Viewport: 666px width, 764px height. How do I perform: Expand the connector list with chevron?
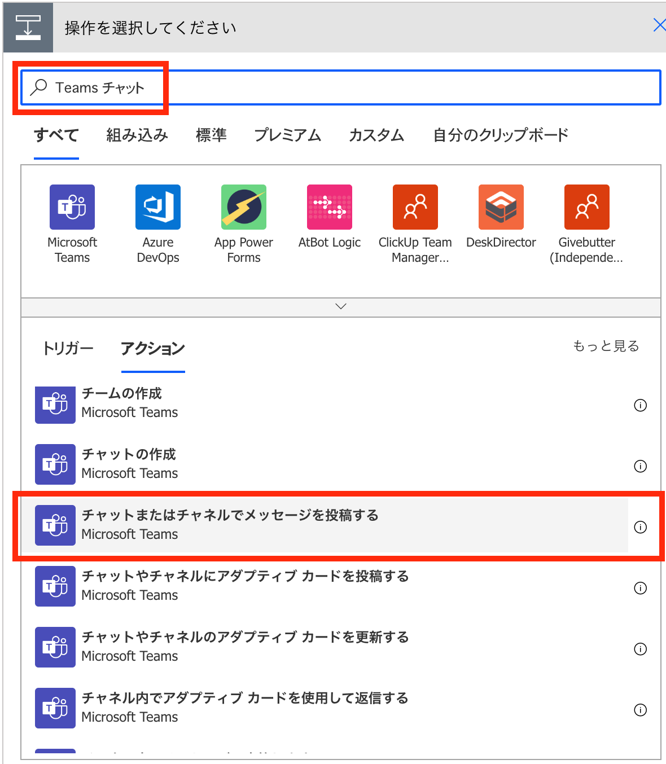tap(341, 307)
